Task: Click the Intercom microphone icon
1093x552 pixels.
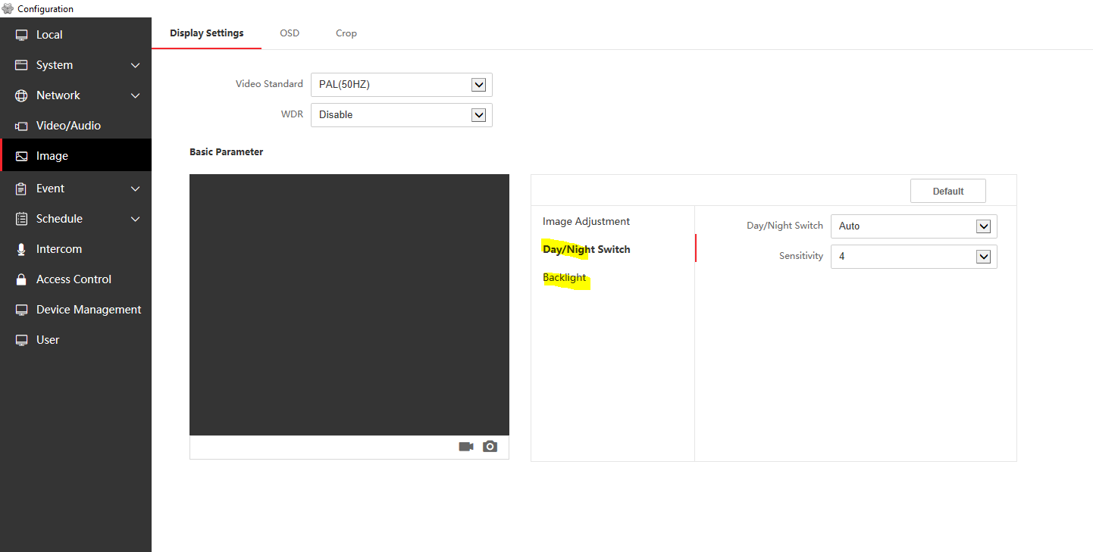Action: click(21, 249)
